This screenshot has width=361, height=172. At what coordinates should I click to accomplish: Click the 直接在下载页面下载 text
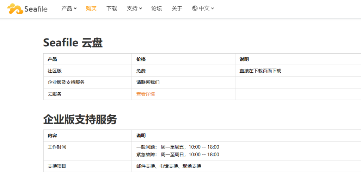pos(260,71)
